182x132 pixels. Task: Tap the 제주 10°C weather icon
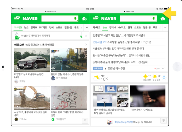[x=96, y=78]
